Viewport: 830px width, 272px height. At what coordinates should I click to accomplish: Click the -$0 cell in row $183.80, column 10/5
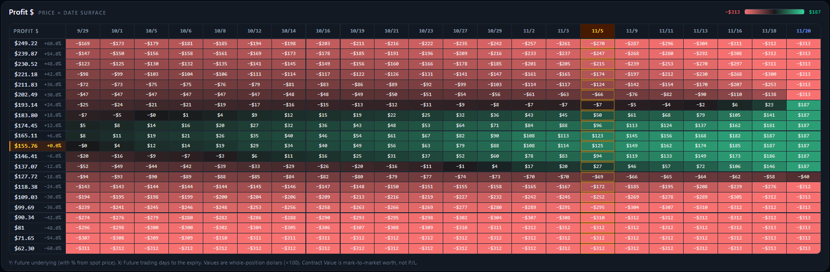coord(152,115)
